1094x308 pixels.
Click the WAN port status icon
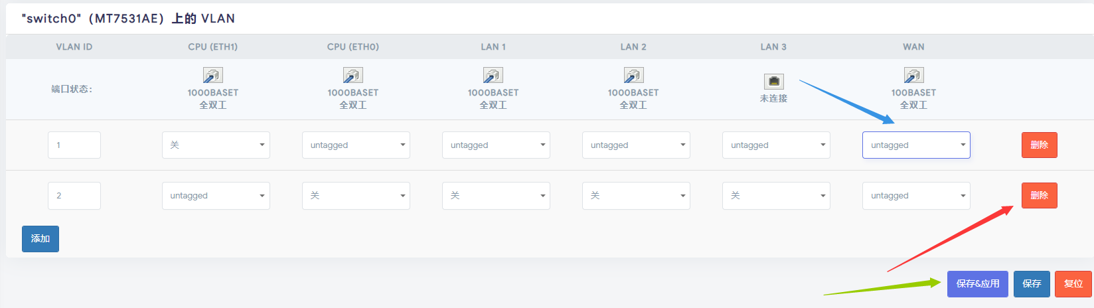(x=913, y=75)
